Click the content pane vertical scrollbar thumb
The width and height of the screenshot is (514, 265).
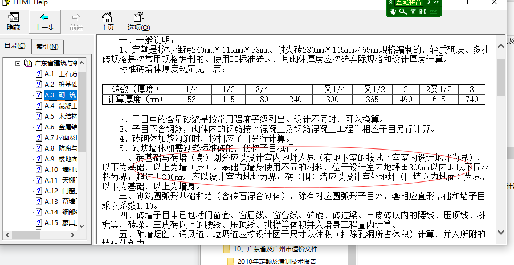[x=501, y=77]
